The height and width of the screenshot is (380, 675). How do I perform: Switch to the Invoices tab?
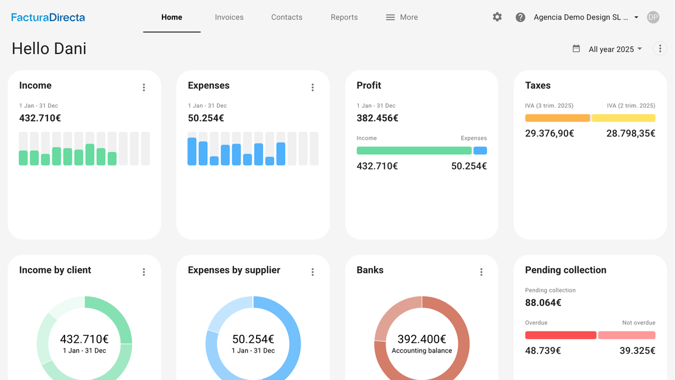tap(229, 17)
